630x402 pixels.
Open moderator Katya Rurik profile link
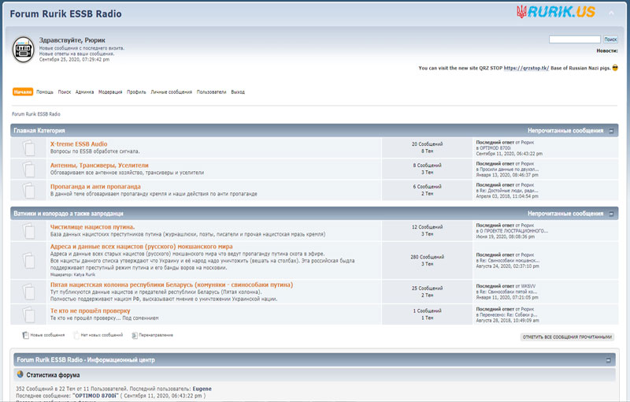point(84,274)
